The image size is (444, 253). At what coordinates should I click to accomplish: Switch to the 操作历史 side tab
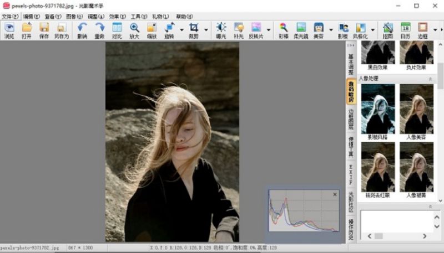tap(351, 230)
